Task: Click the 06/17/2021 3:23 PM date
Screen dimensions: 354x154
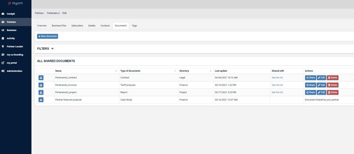Action: (226, 92)
